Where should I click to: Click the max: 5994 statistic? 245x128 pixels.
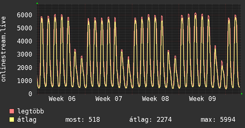[x=218, y=120]
